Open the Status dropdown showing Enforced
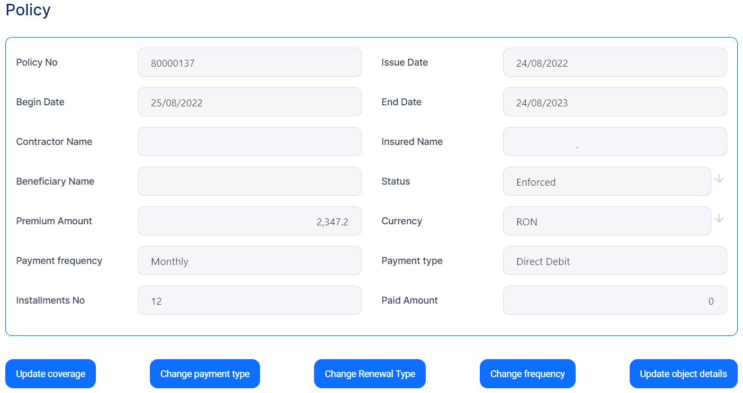The width and height of the screenshot is (743, 393). [x=606, y=181]
